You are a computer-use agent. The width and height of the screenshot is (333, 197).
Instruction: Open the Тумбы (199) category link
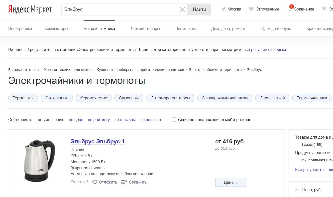312,145
